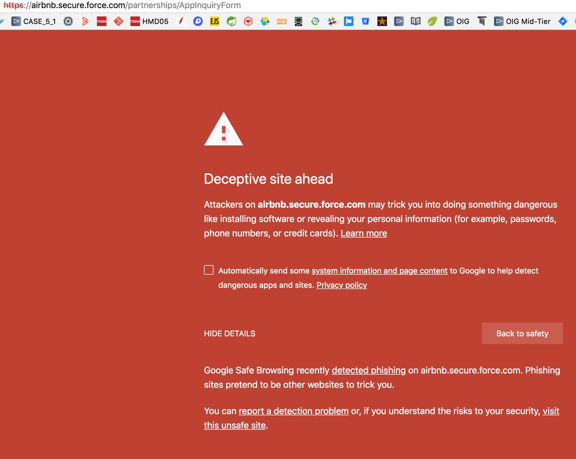Screen dimensions: 576x459
Task: Open the feather pen bookmark icon
Action: [181, 21]
